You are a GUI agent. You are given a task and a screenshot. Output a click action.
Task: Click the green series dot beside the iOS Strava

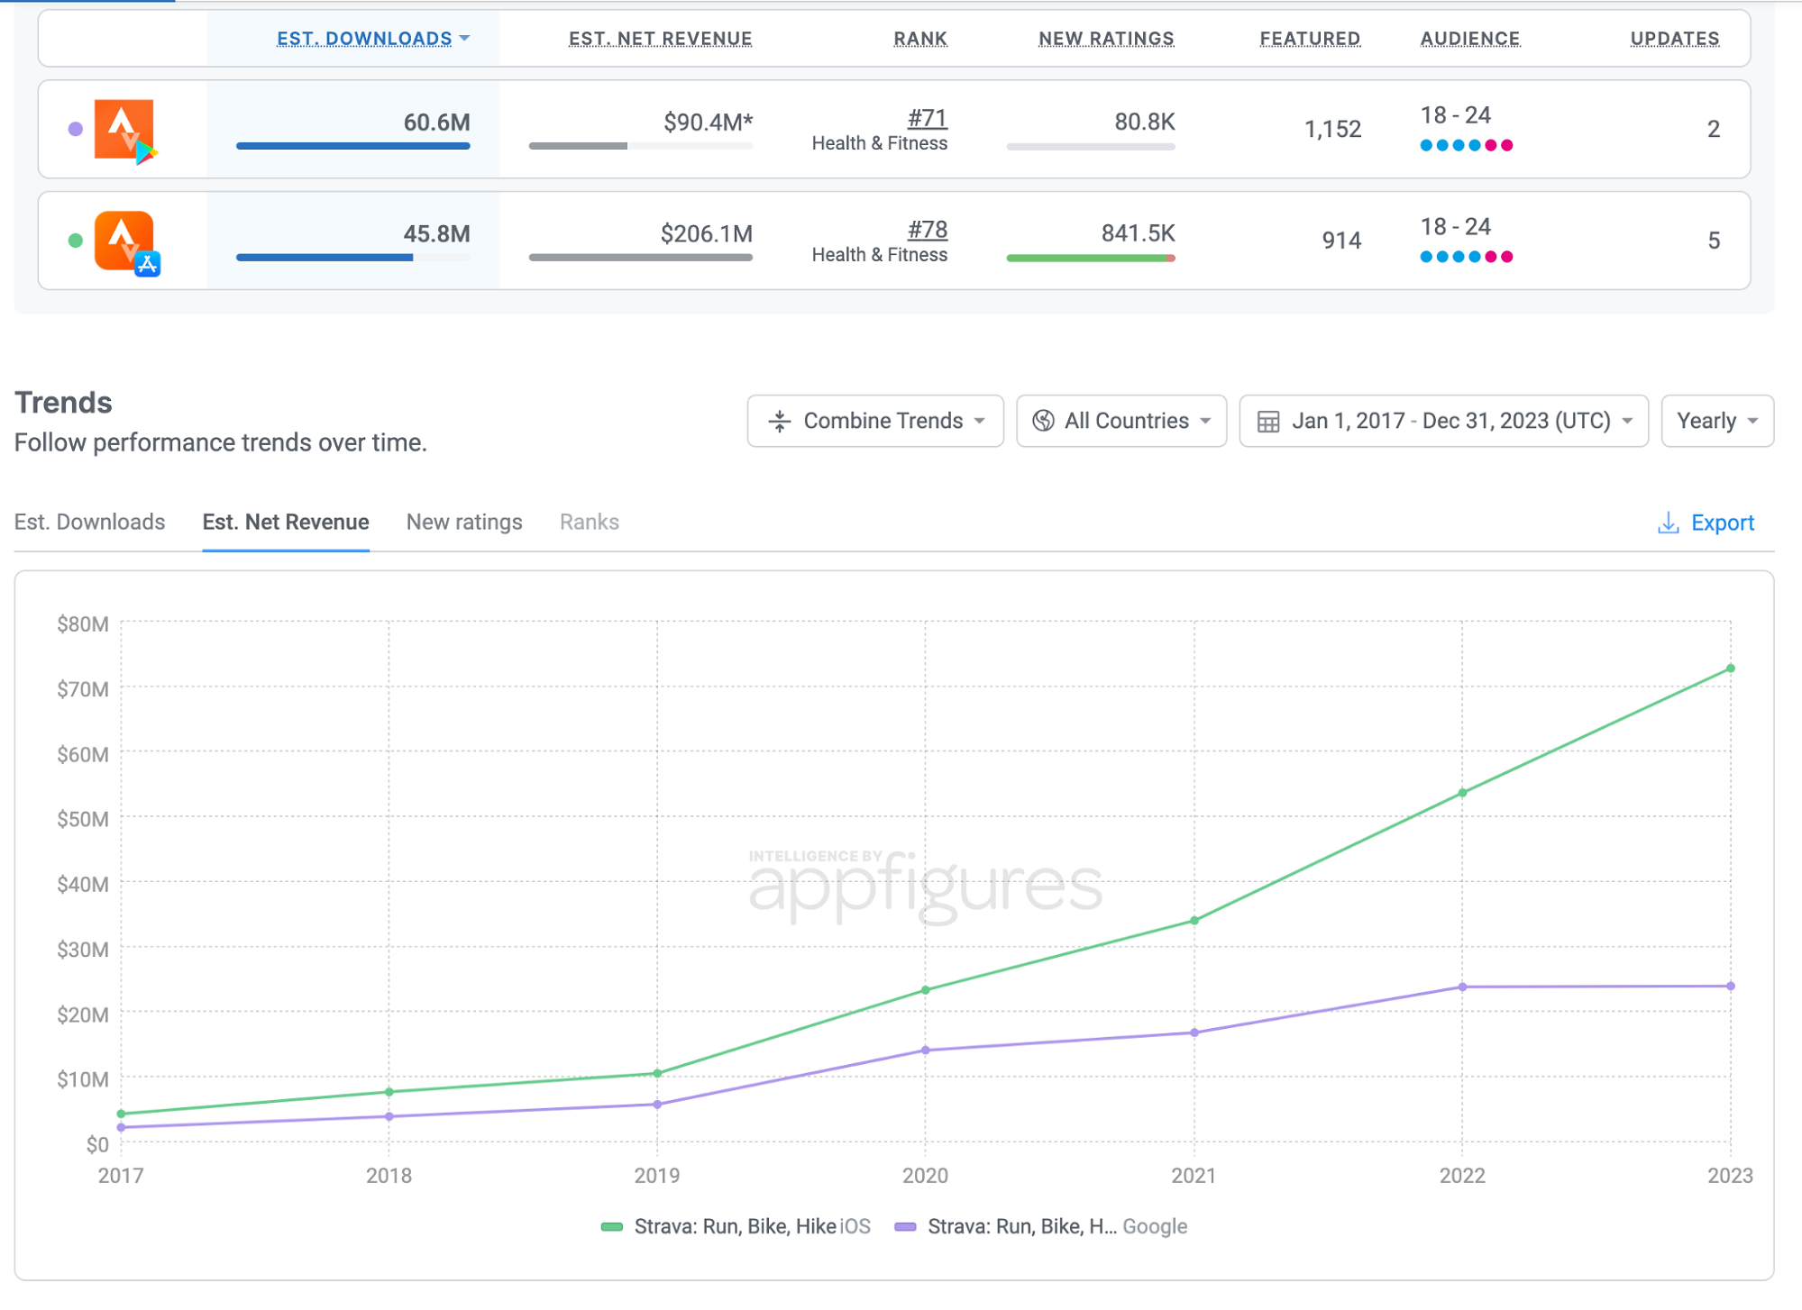coord(76,241)
